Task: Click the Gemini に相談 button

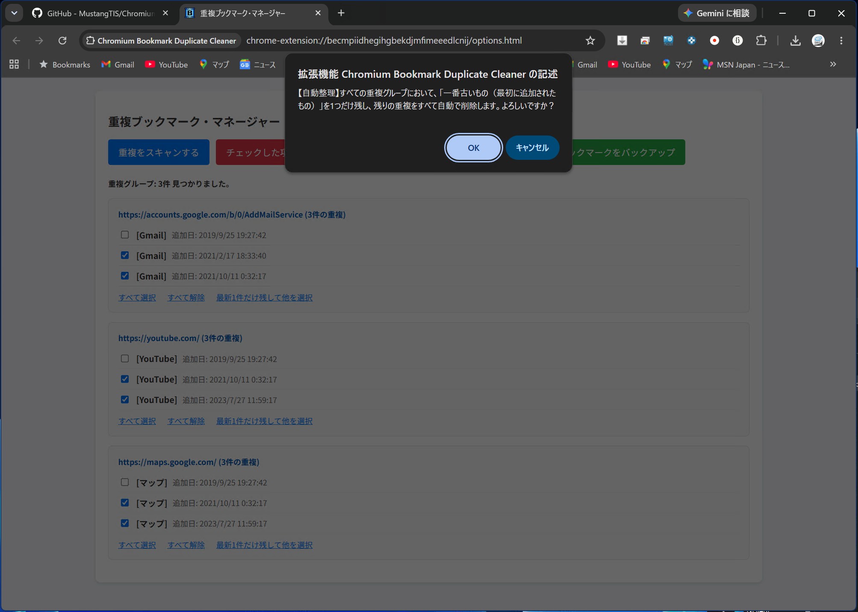Action: point(717,13)
